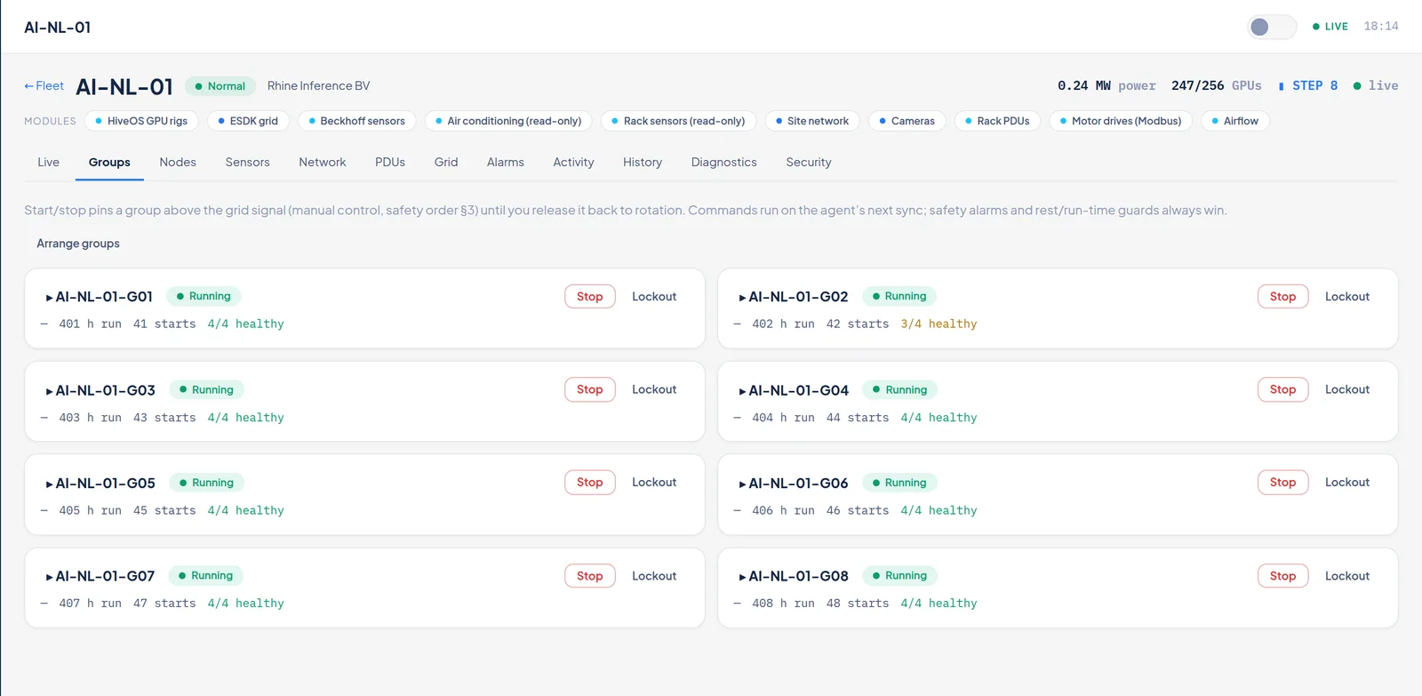Open the Security tab
The height and width of the screenshot is (696, 1422).
pyautogui.click(x=809, y=162)
